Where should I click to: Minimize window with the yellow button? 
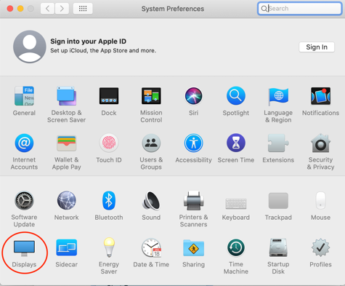[20, 9]
